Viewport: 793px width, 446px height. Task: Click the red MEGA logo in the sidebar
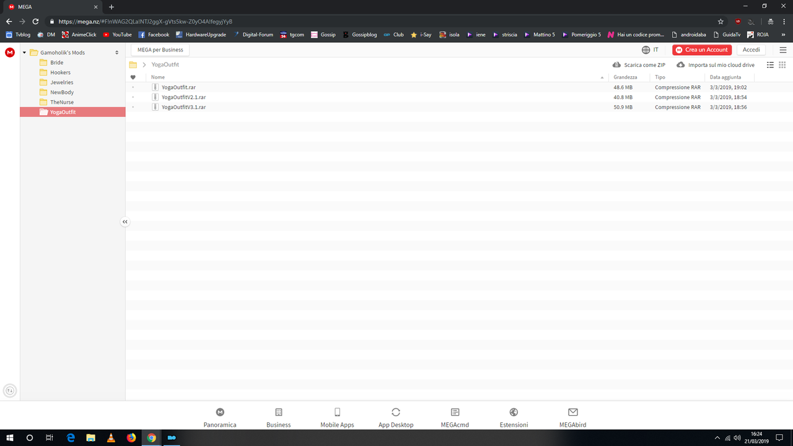(x=10, y=53)
